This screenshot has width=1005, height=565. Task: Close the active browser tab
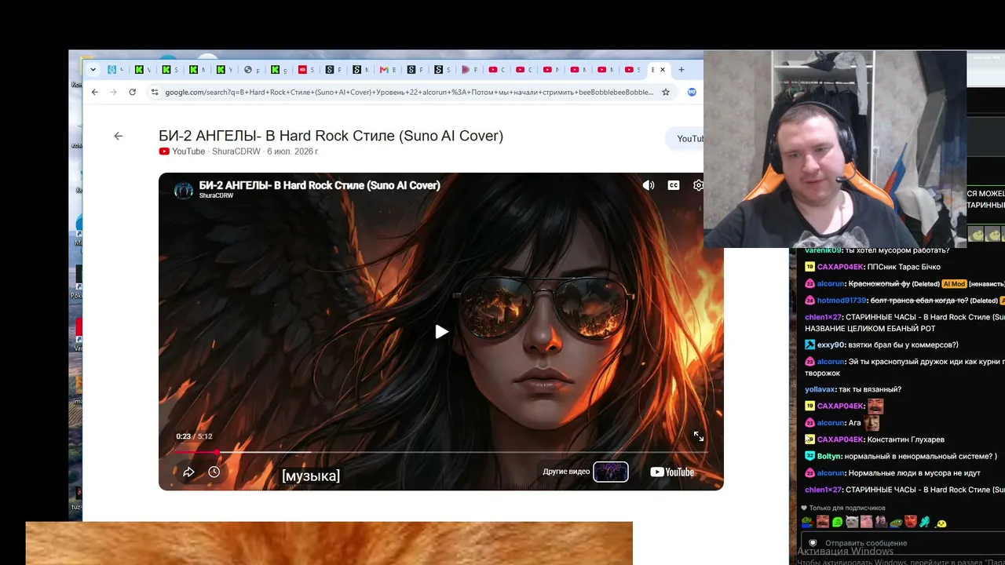click(x=662, y=70)
